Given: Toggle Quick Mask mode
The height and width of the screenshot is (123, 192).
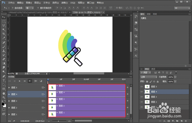Looking at the screenshot, I should 4,110.
